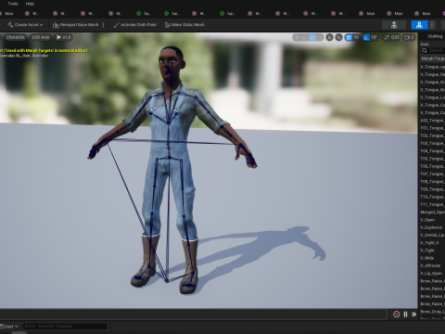The image size is (445, 334).
Task: Select T07_Tongue morph target
Action: click(x=432, y=174)
